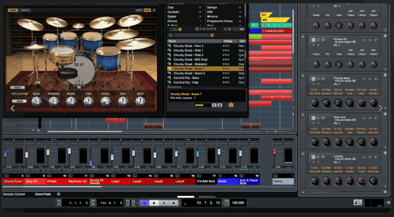Screen dimensions: 394x217
Task: Open the Chord Pads tab
Action: [43, 194]
